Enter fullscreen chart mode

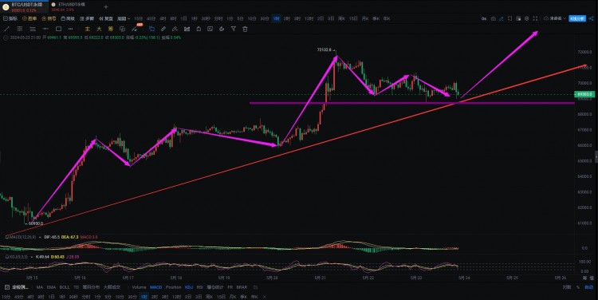[535, 18]
